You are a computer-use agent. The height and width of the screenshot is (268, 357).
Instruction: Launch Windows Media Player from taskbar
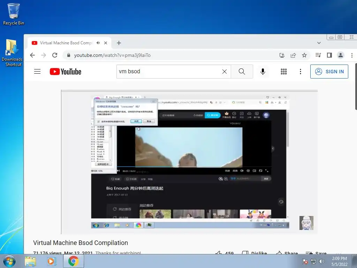tap(52, 261)
